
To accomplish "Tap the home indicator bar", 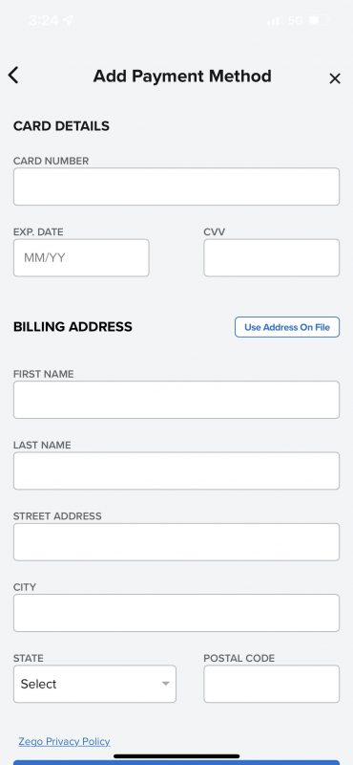I will pos(176,756).
